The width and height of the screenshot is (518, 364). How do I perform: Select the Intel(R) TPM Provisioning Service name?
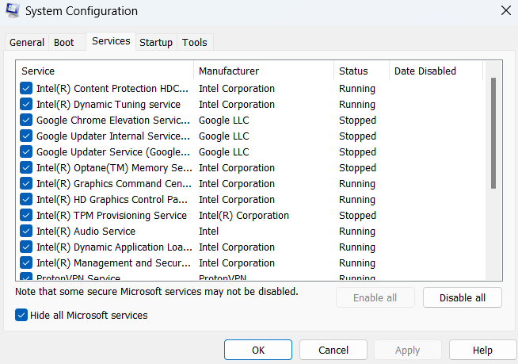[112, 216]
